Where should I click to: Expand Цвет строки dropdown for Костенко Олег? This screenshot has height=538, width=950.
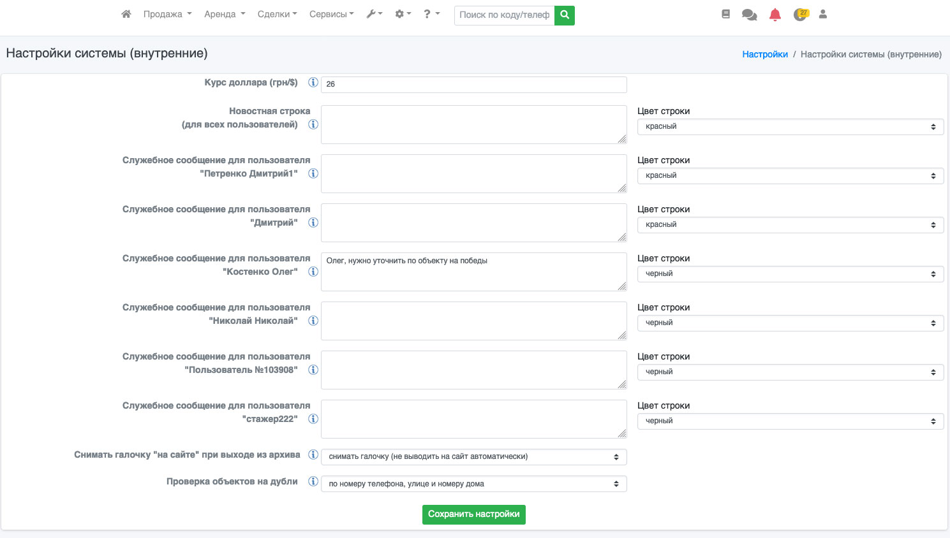pos(790,274)
